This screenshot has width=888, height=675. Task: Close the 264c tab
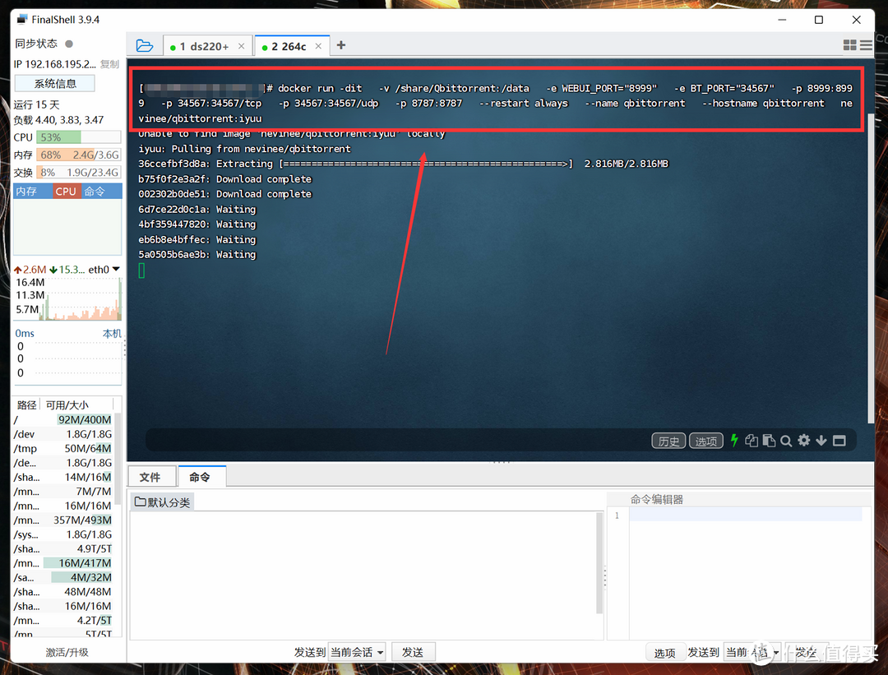pyautogui.click(x=318, y=46)
